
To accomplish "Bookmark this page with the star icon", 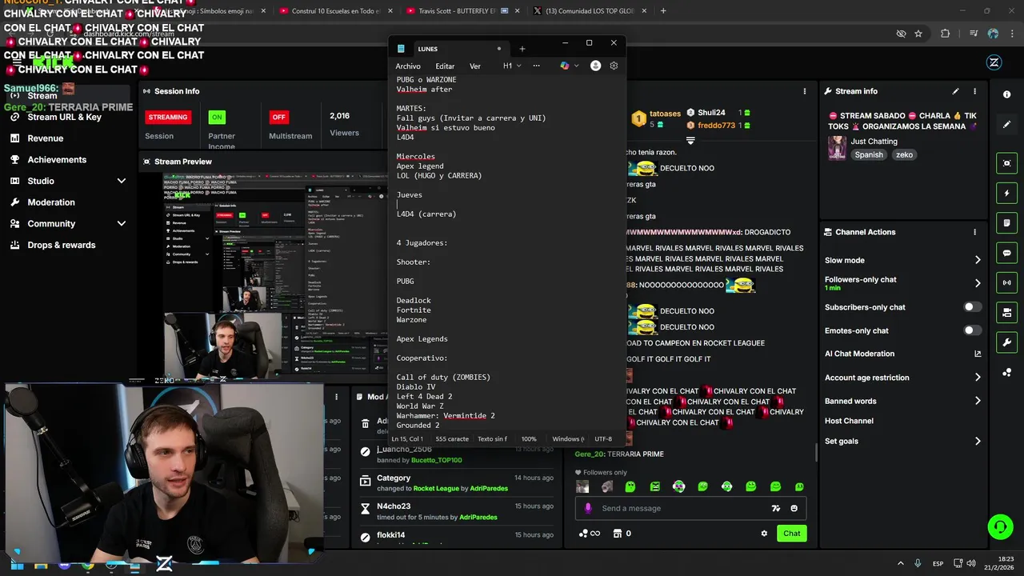I will coord(918,34).
